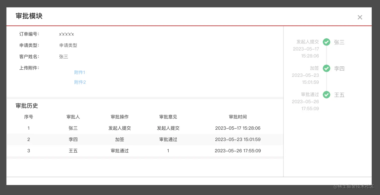Click the time 2023-05-26 17:55:09 in the table
380x195 pixels.
point(238,151)
